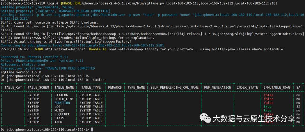The height and width of the screenshot is (132, 305).
Task: Click the TABLE_CAT column header
Action: tap(13, 88)
